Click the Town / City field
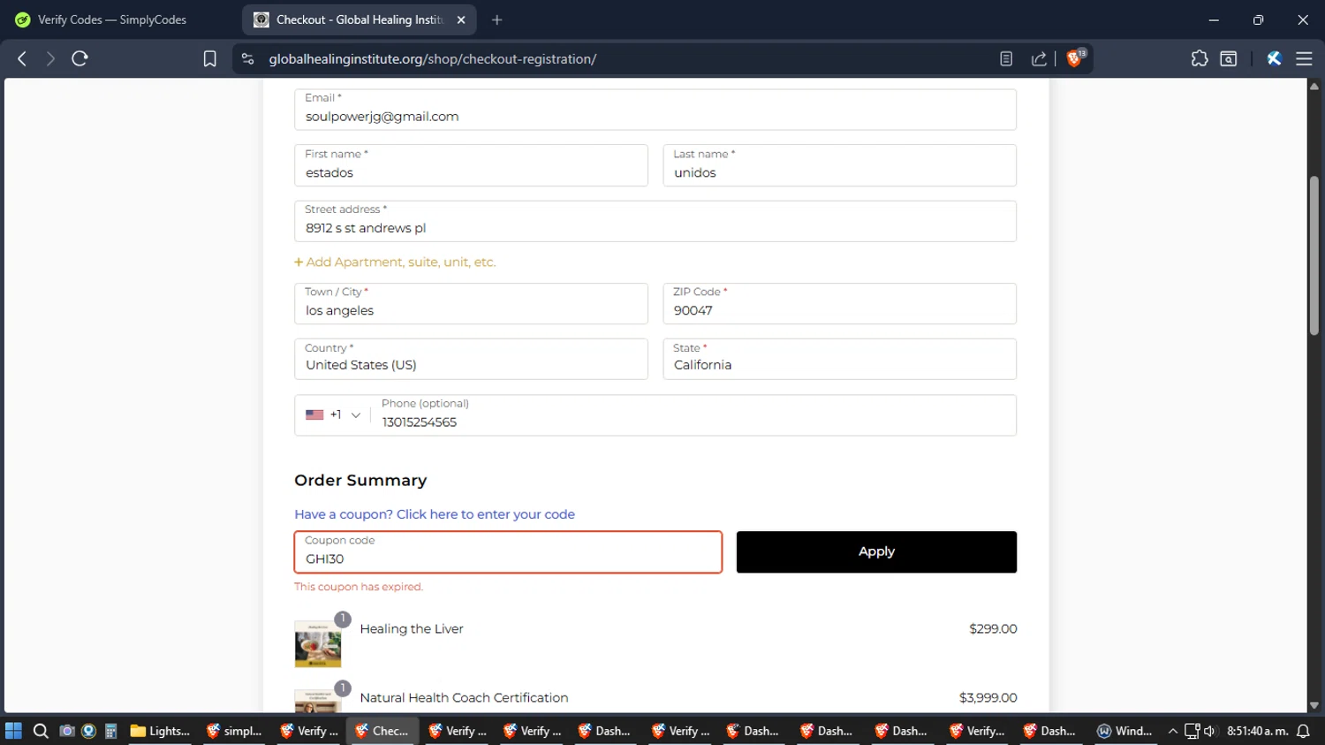Viewport: 1325px width, 745px height. (471, 303)
